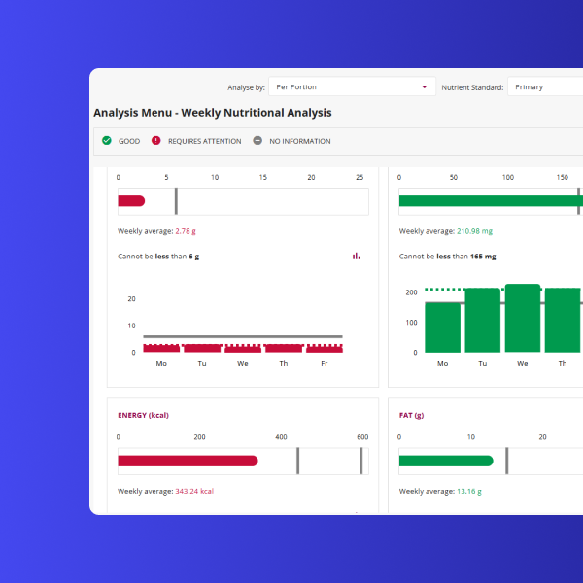Click the Weekly average 343.24 kcal value

[x=194, y=492]
